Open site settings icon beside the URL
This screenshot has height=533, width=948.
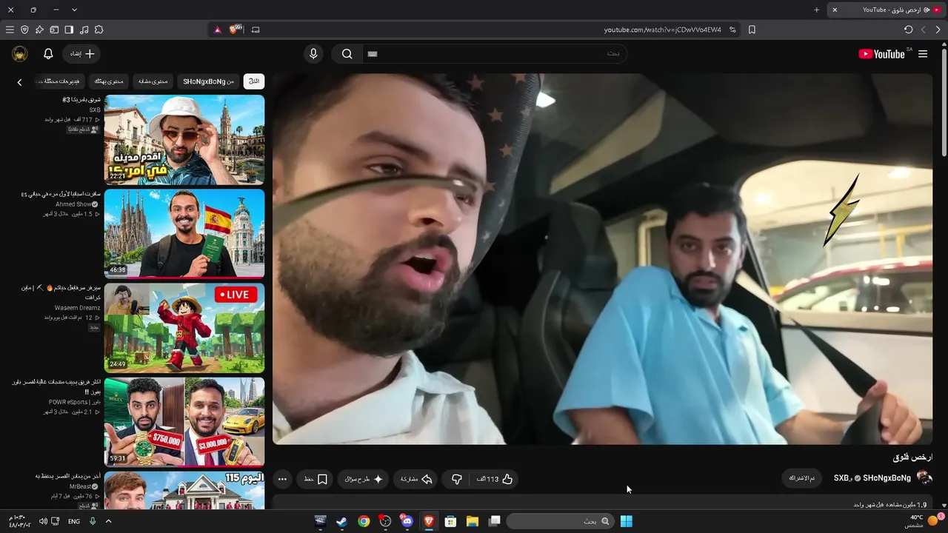pyautogui.click(x=732, y=30)
